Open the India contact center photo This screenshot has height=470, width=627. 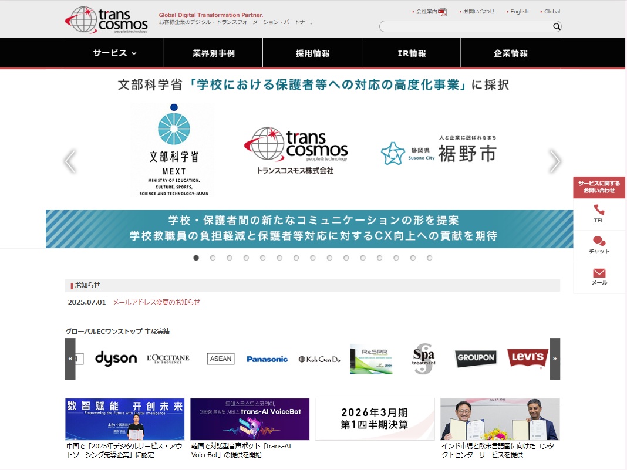coord(500,419)
